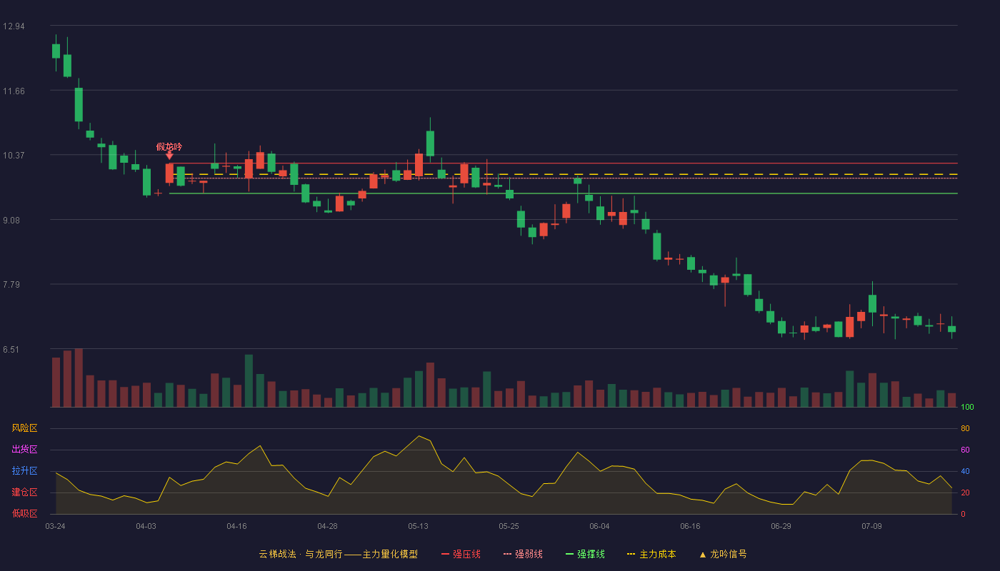
Task: Click the title 云梯战法 · 与龙同行——主力量化模型
Action: point(339,554)
